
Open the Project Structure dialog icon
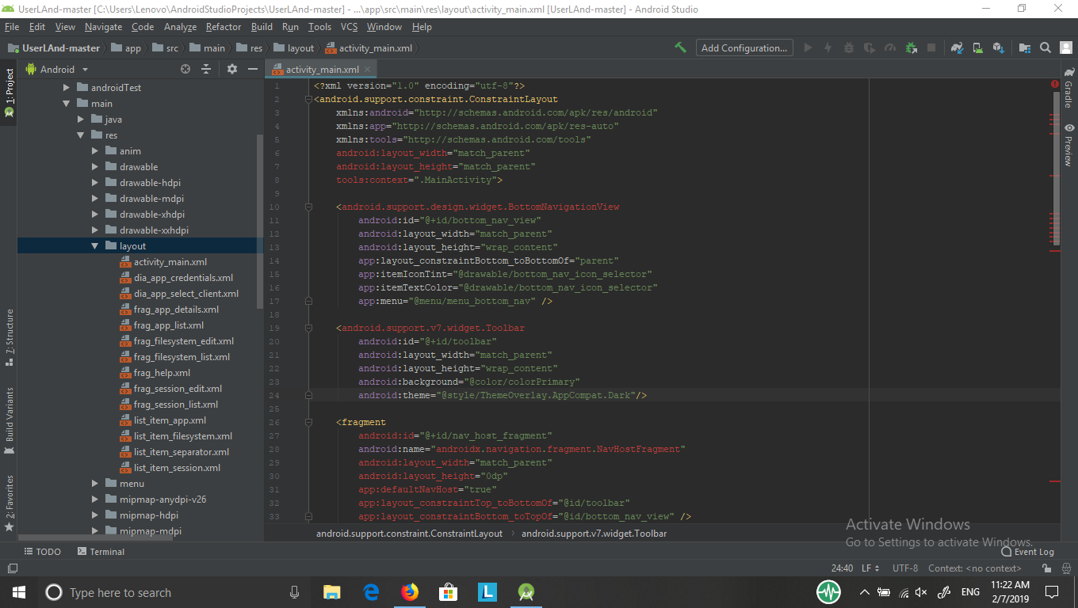coord(1026,48)
